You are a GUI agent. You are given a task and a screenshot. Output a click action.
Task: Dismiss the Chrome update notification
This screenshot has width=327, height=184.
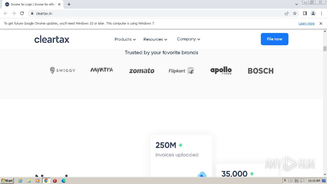[x=321, y=24]
